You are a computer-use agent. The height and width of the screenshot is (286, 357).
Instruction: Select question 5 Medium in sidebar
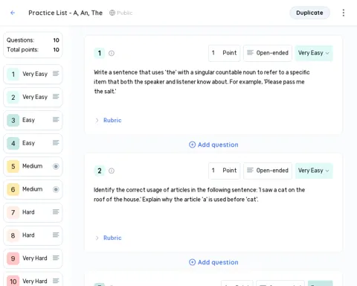point(33,166)
